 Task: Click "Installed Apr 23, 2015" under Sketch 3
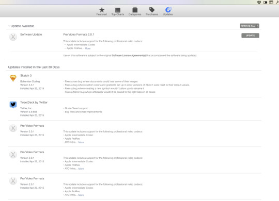point(32,89)
